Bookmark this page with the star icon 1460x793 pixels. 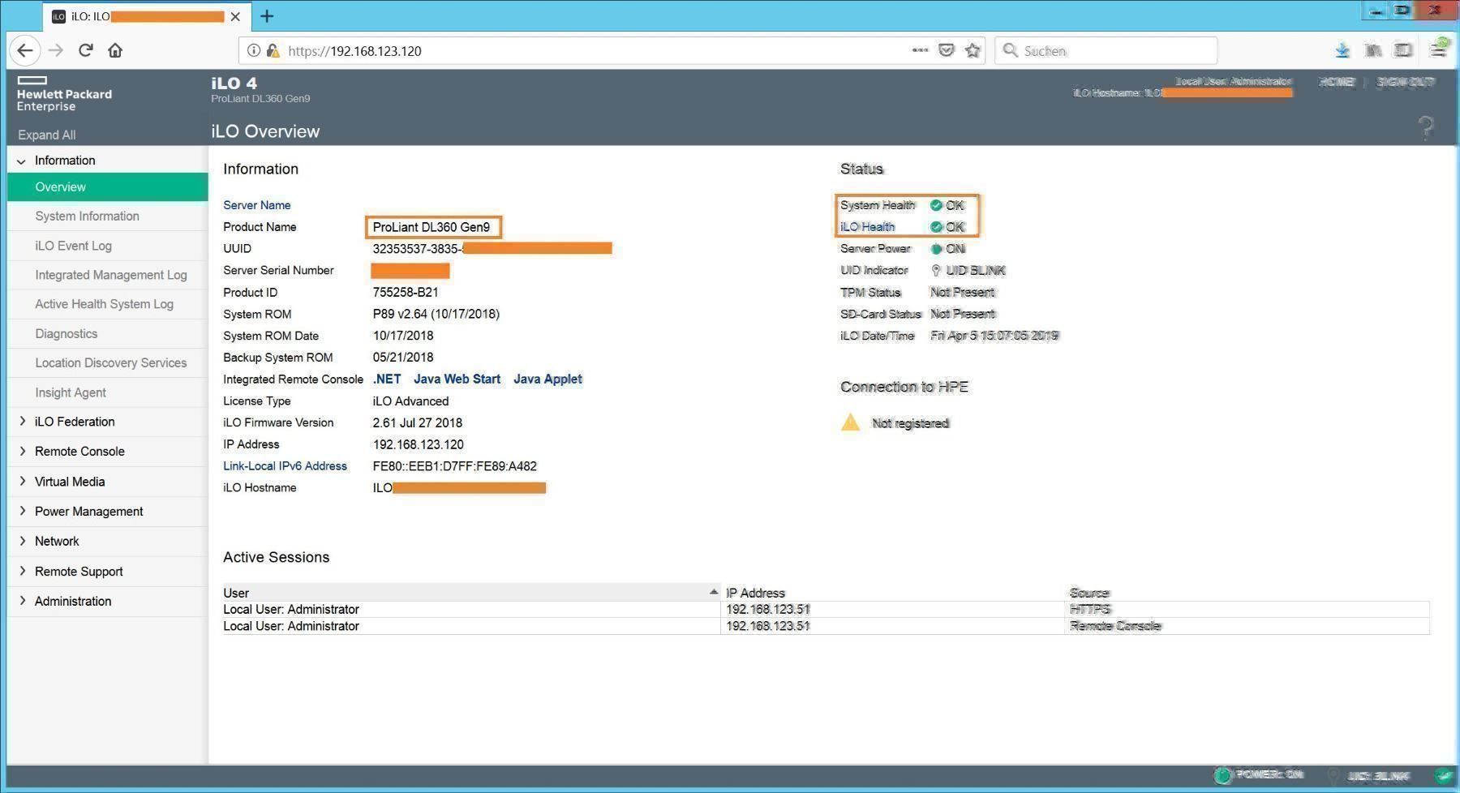point(973,50)
